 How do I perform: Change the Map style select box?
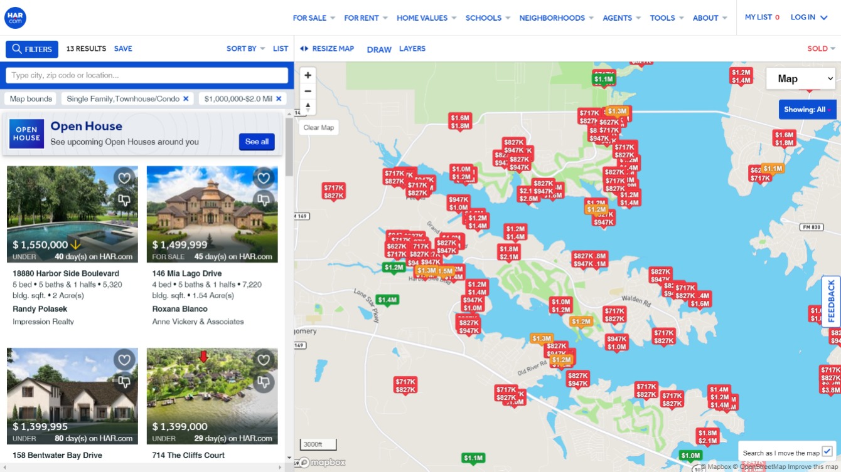point(801,78)
